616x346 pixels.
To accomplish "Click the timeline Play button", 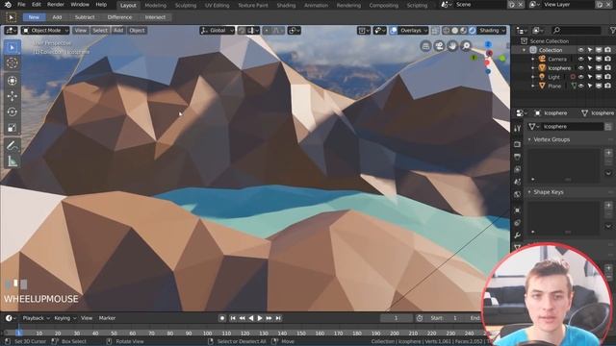I will click(x=260, y=318).
